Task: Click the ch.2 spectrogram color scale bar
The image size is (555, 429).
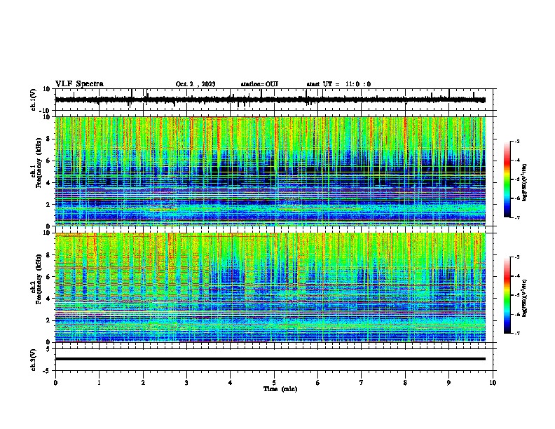Action: (x=507, y=295)
